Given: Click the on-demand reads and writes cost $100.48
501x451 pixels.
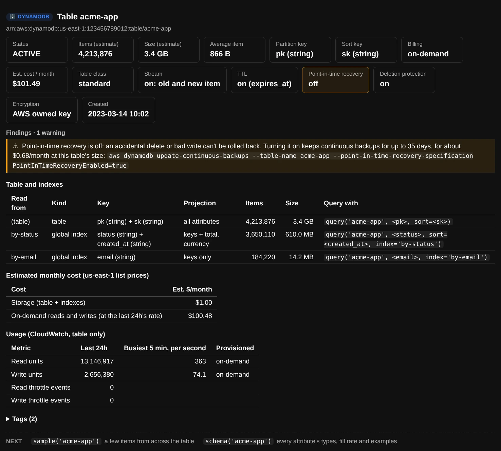Looking at the screenshot, I should pos(200,316).
